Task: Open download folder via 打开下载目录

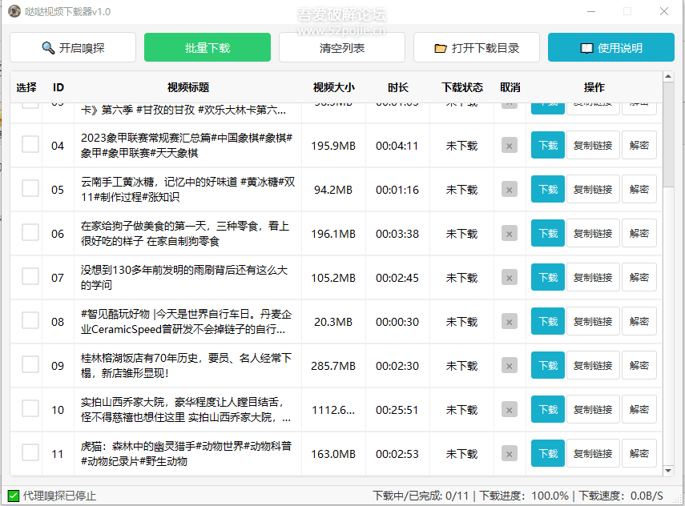Action: click(x=477, y=47)
